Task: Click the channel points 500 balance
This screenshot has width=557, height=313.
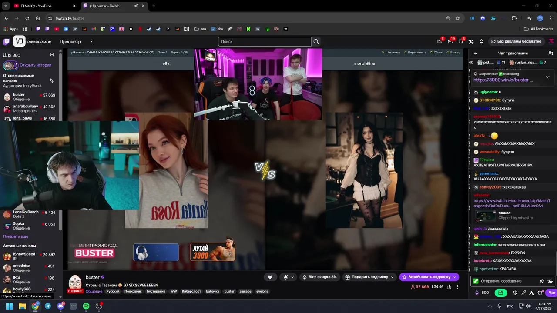Action: 482,293
